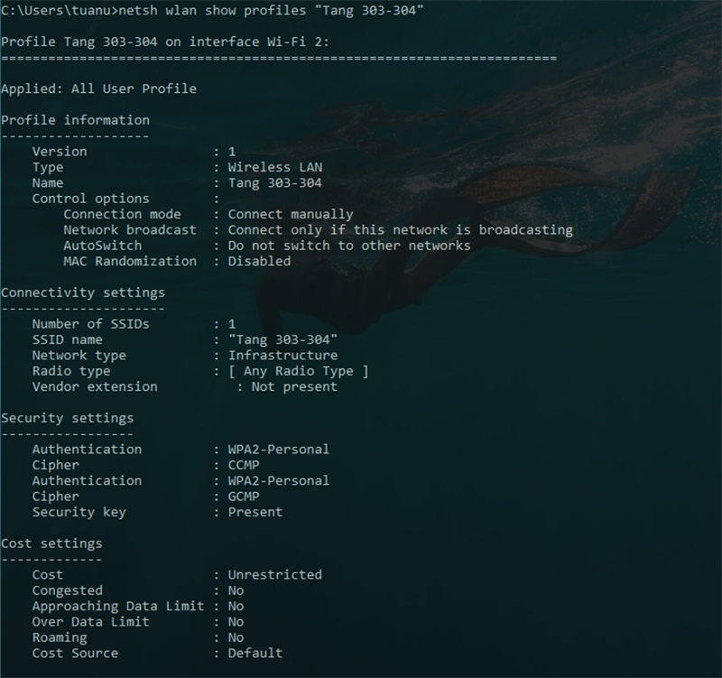Select the 'Approaching Data Limit' row

point(138,606)
